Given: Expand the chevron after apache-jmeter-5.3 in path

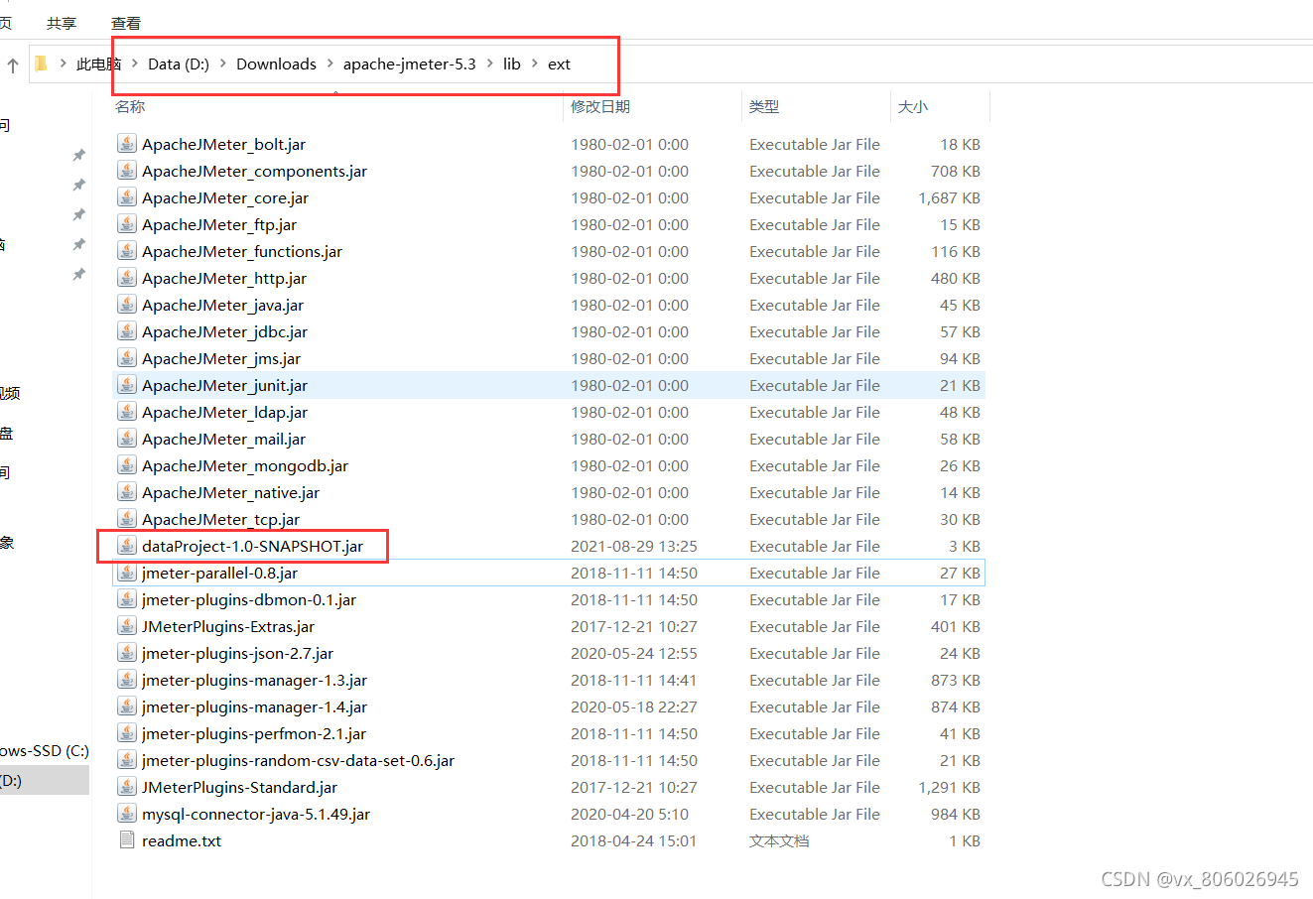Looking at the screenshot, I should pyautogui.click(x=489, y=64).
